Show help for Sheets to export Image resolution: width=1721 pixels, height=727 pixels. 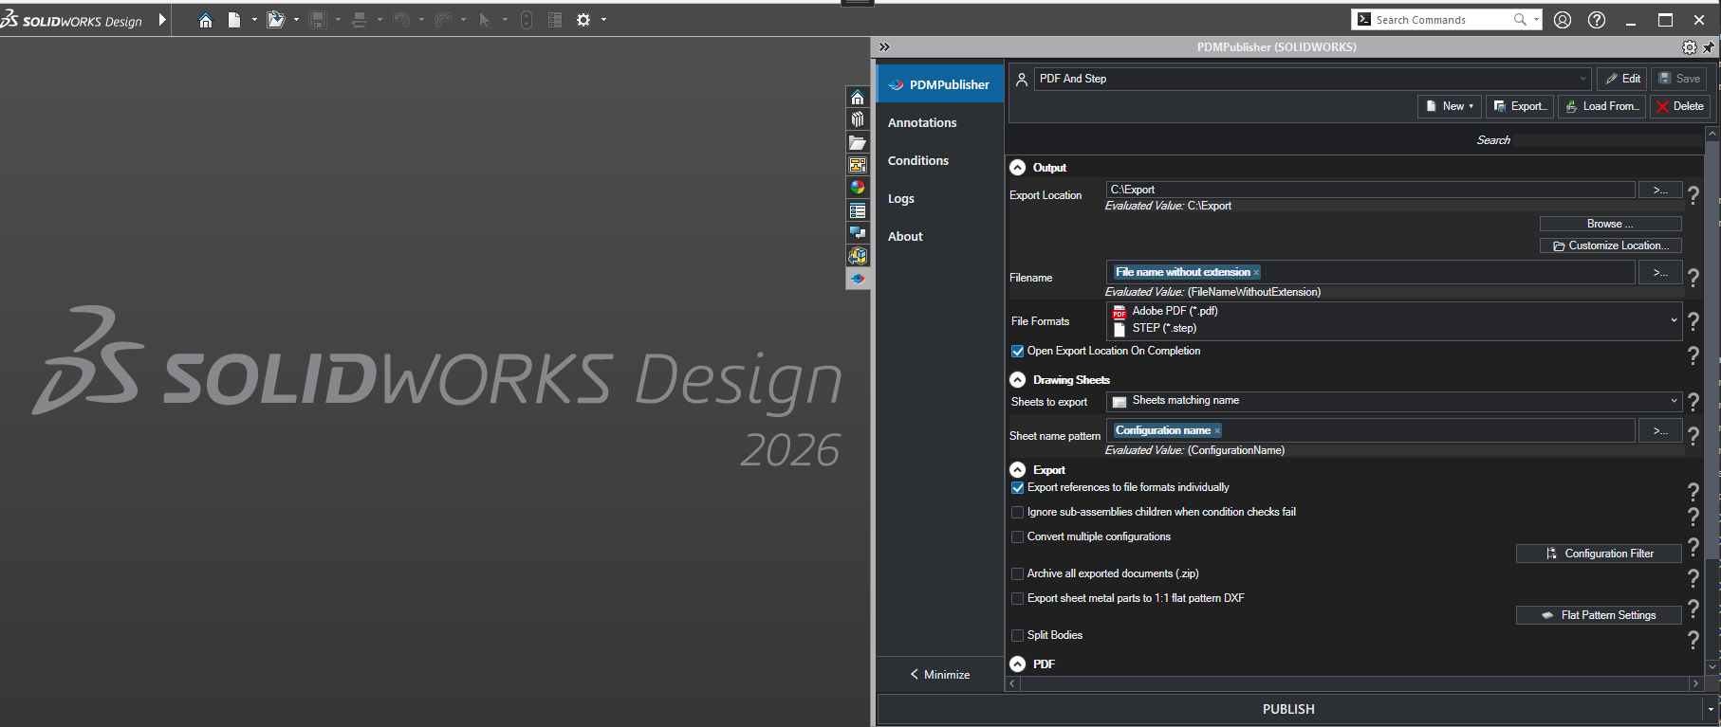1693,402
